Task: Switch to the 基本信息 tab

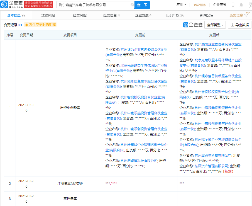Action: (x=16, y=15)
